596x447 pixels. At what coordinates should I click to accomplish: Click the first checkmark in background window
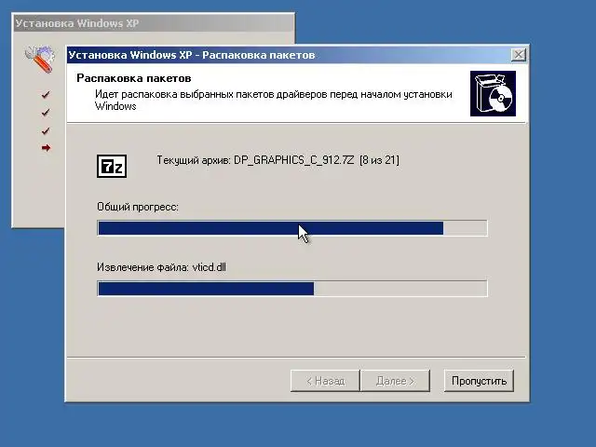(x=46, y=94)
